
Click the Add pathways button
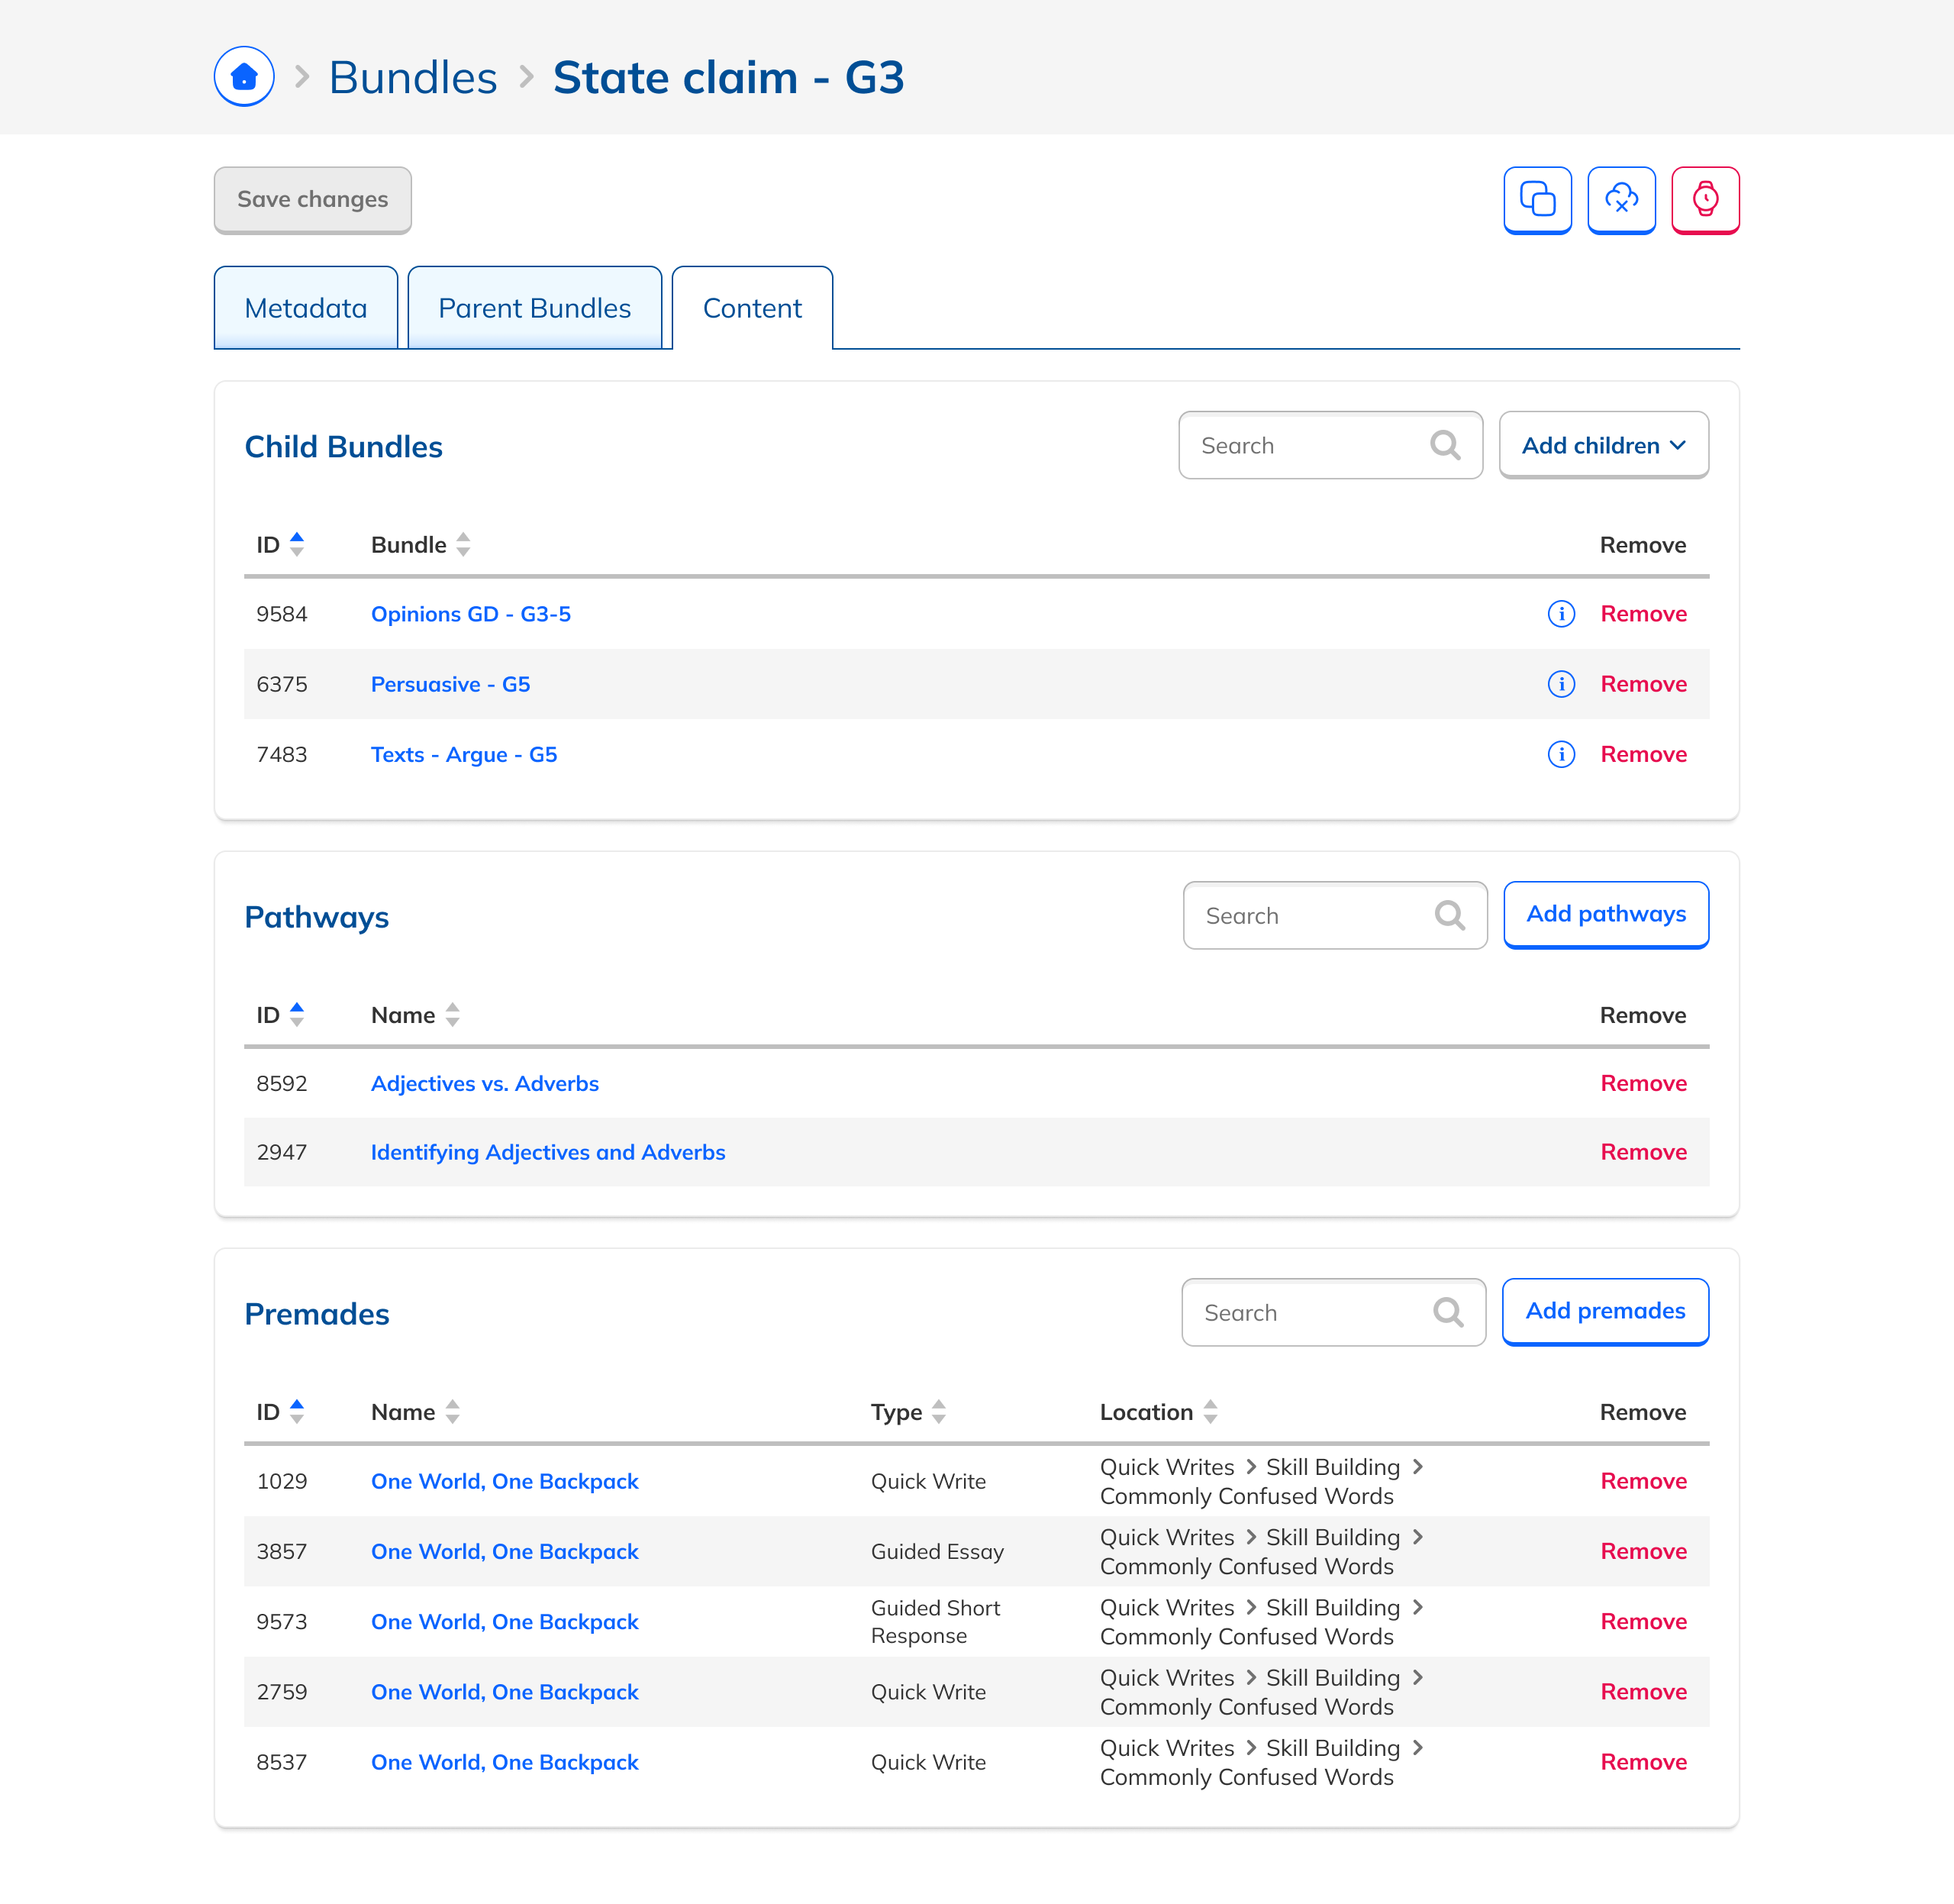point(1605,914)
